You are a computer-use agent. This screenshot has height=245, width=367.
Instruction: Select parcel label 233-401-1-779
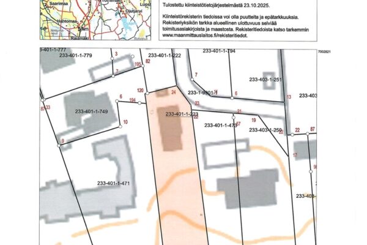(75, 56)
